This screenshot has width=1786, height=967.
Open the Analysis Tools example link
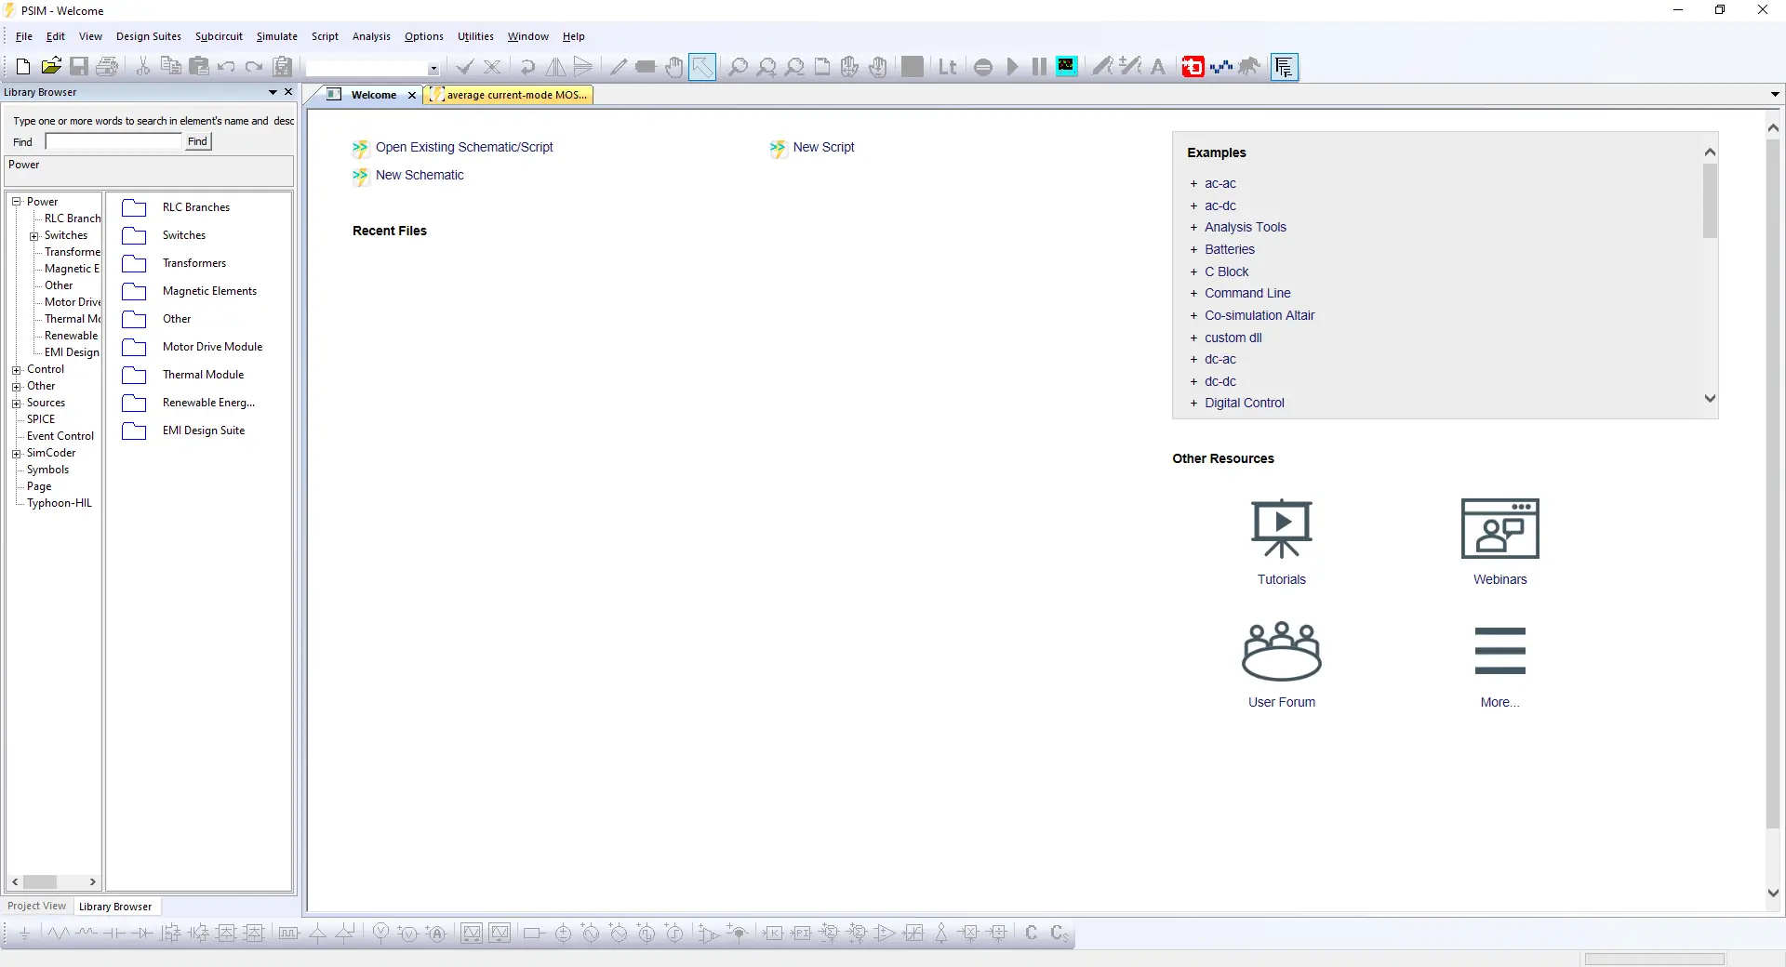[x=1246, y=227]
